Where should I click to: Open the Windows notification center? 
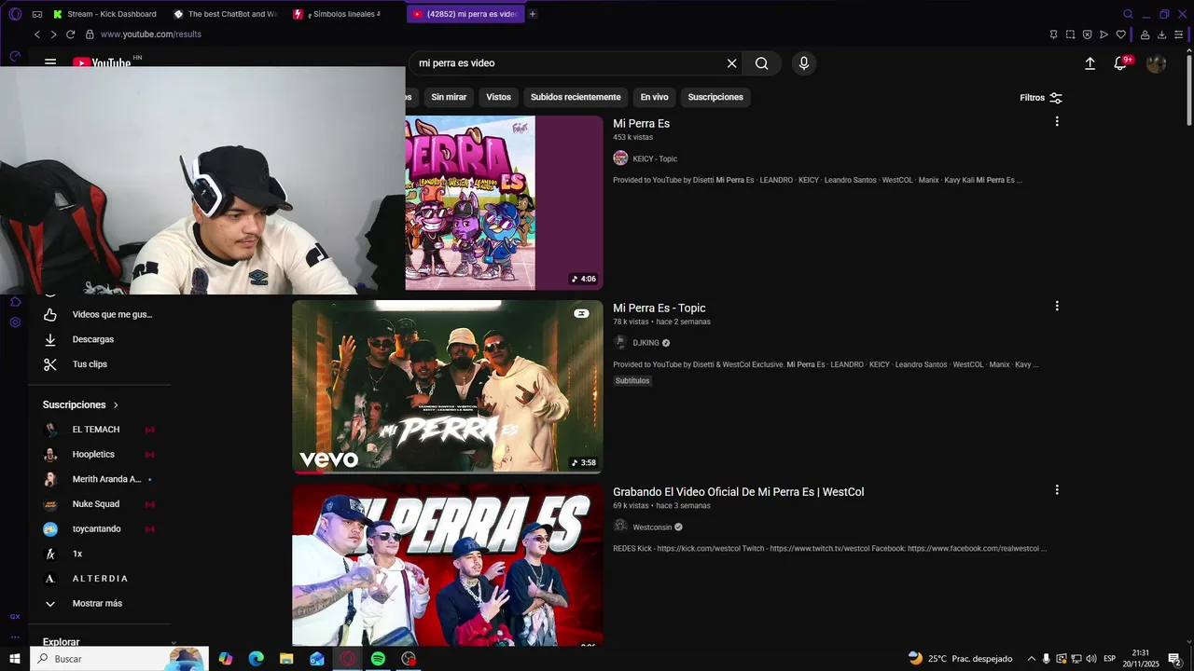point(1174,658)
